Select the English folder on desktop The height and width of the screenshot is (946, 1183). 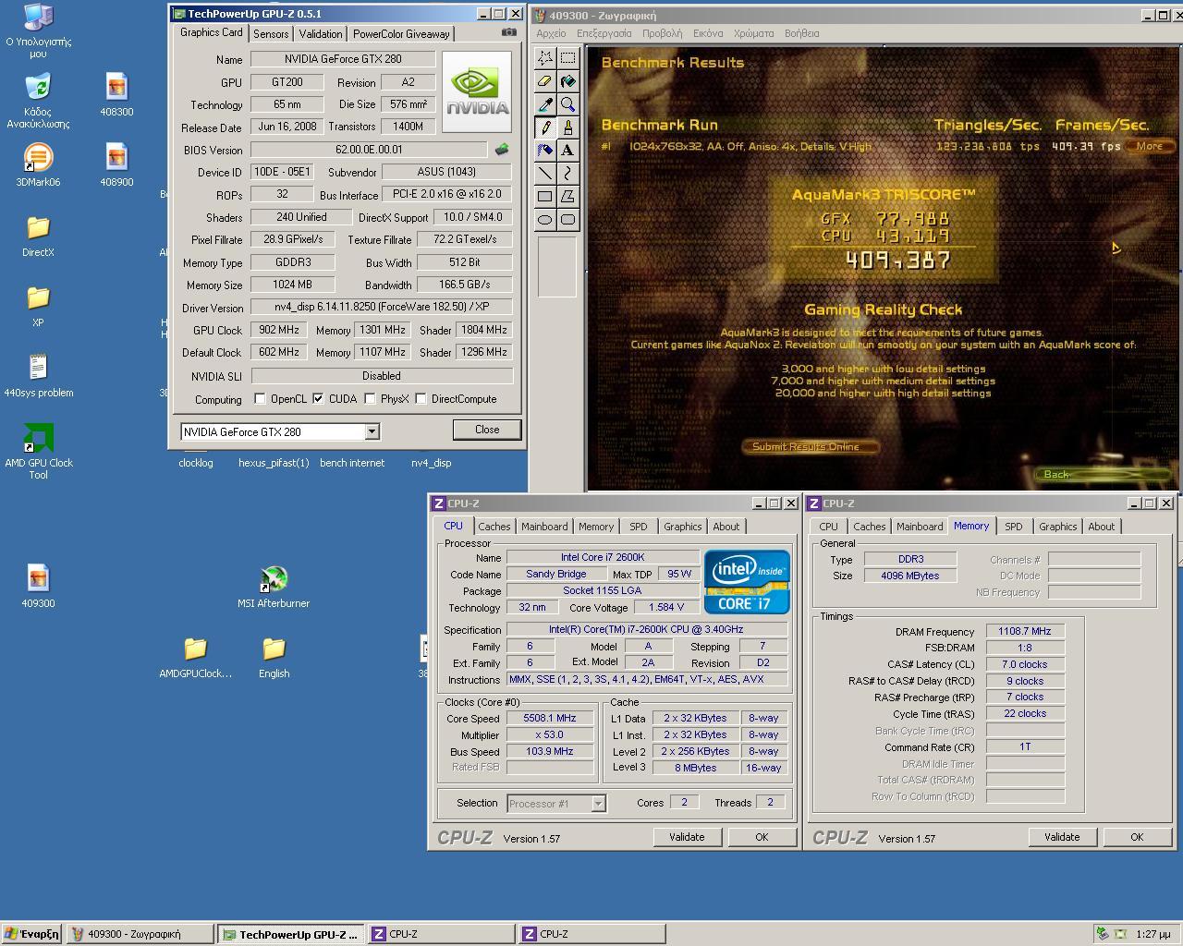274,657
